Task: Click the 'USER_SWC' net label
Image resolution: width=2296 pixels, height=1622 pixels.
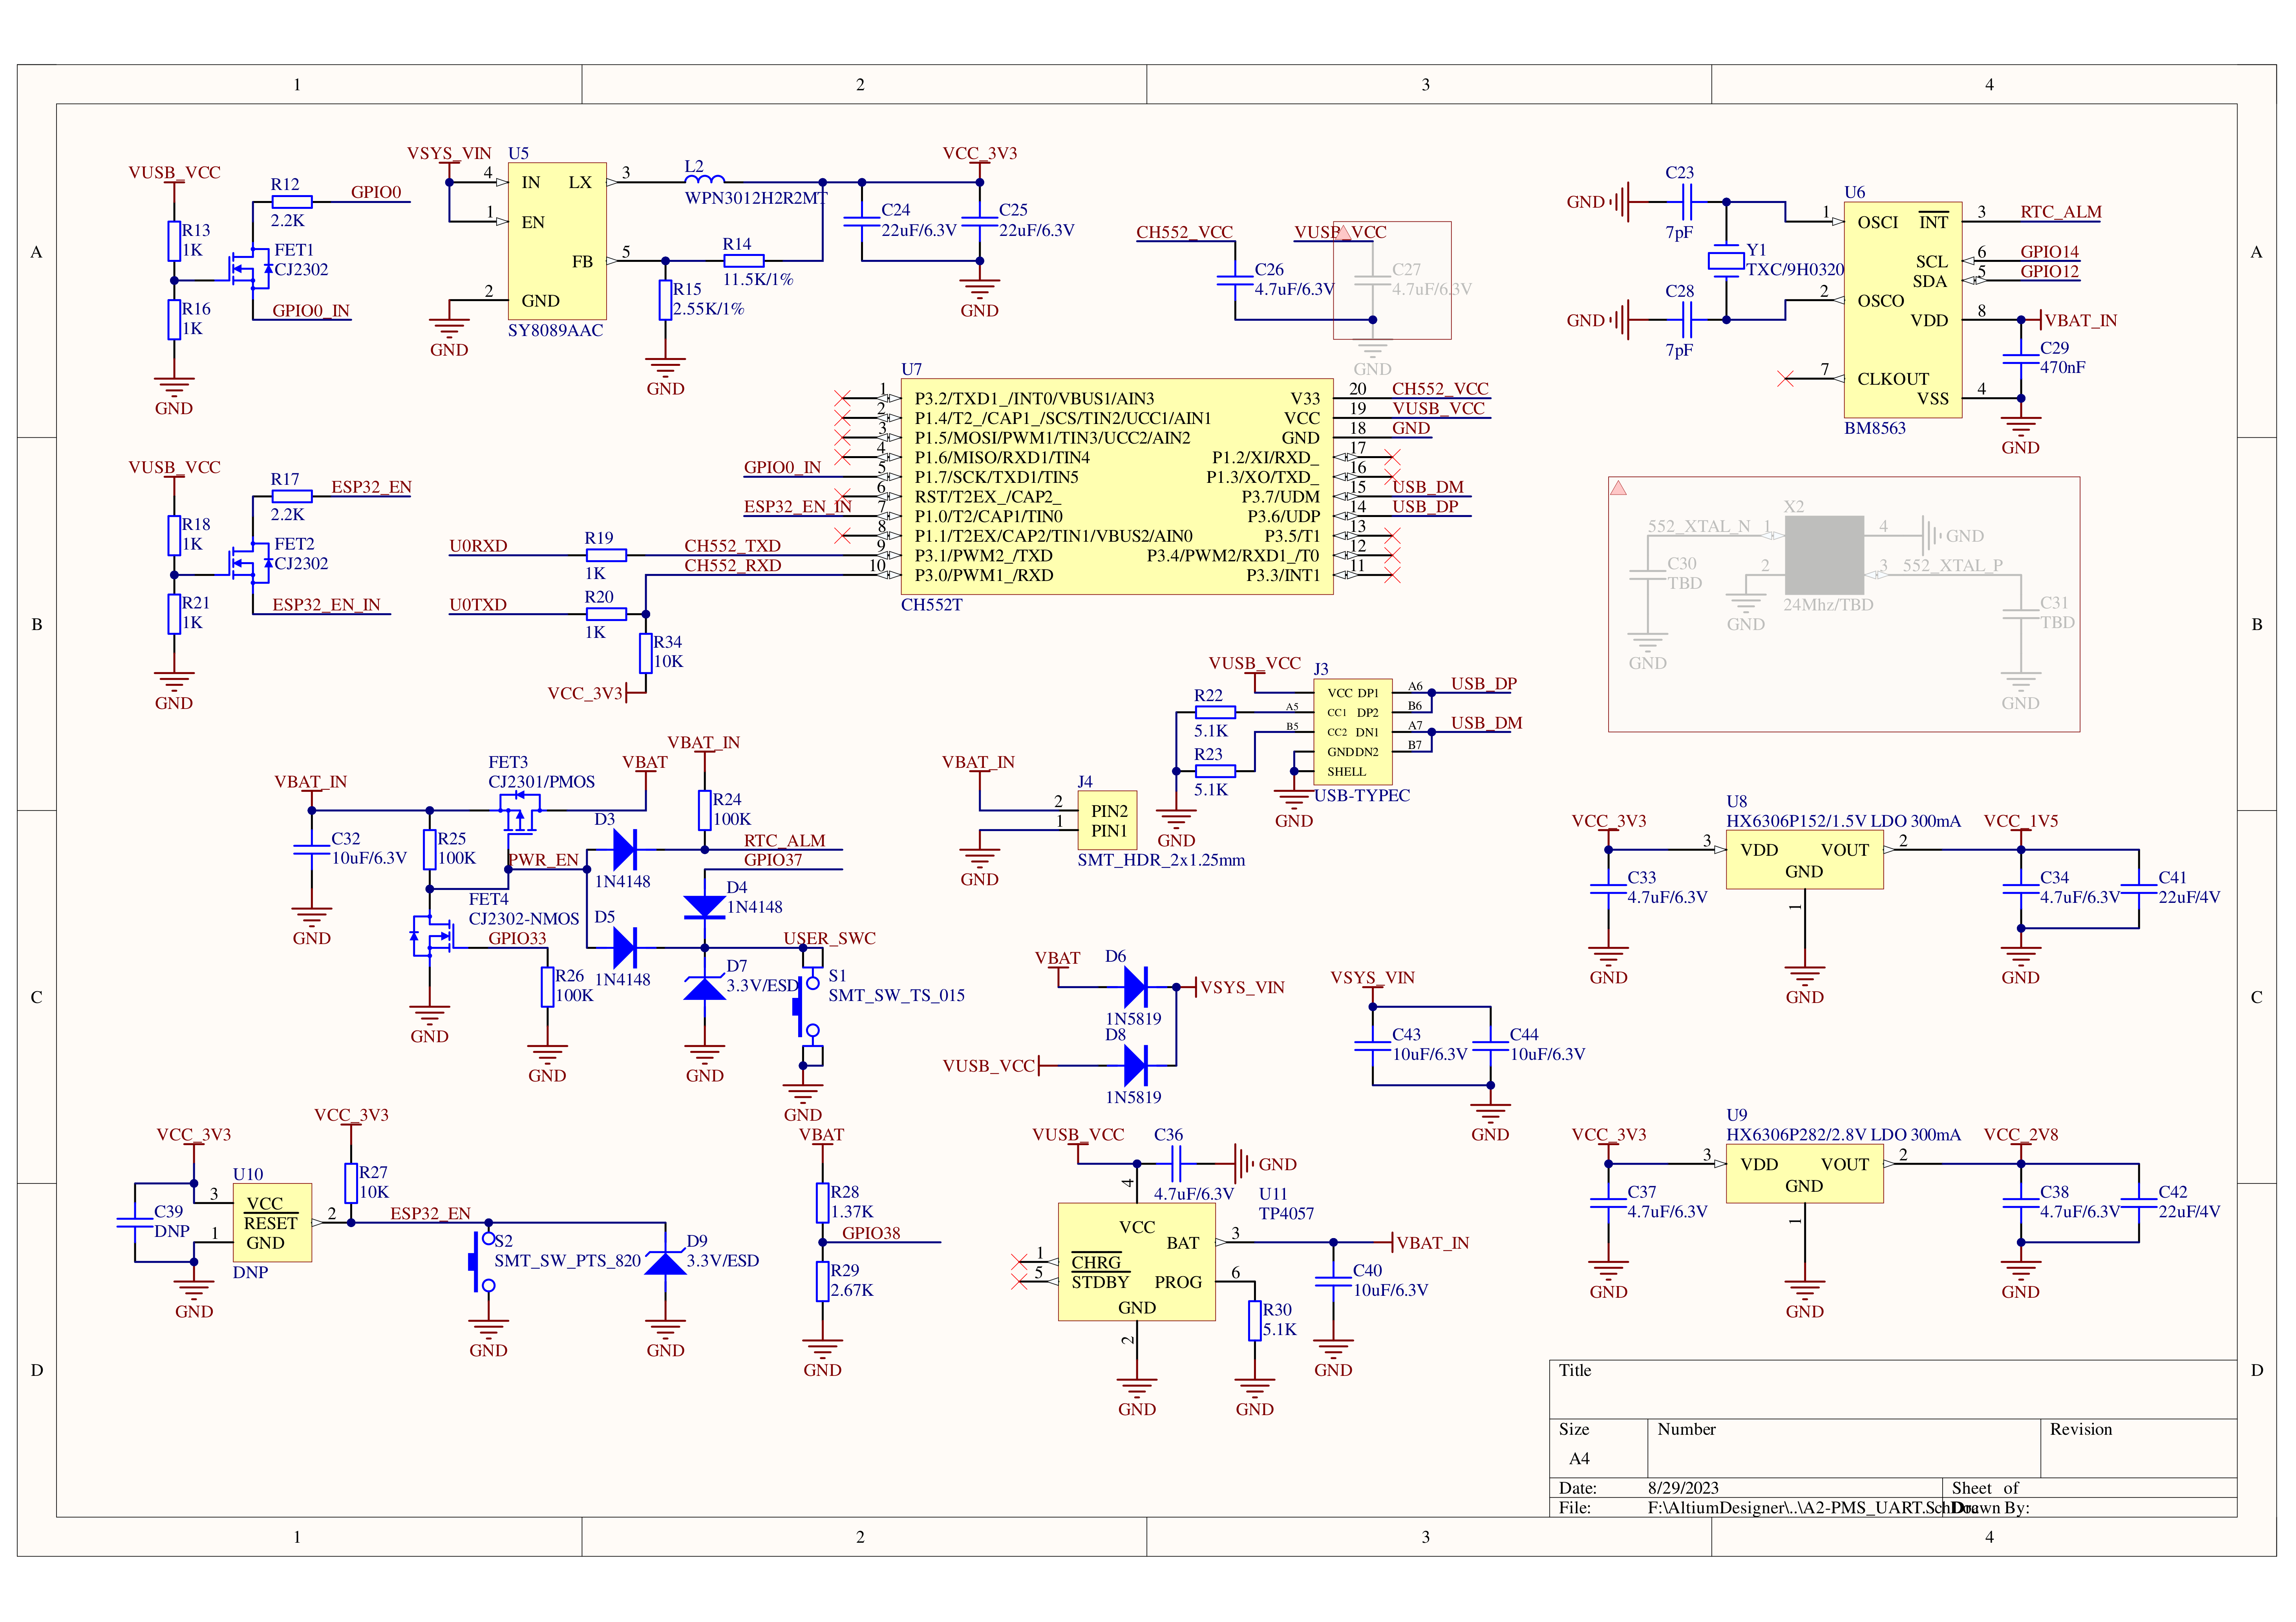Action: click(x=829, y=938)
